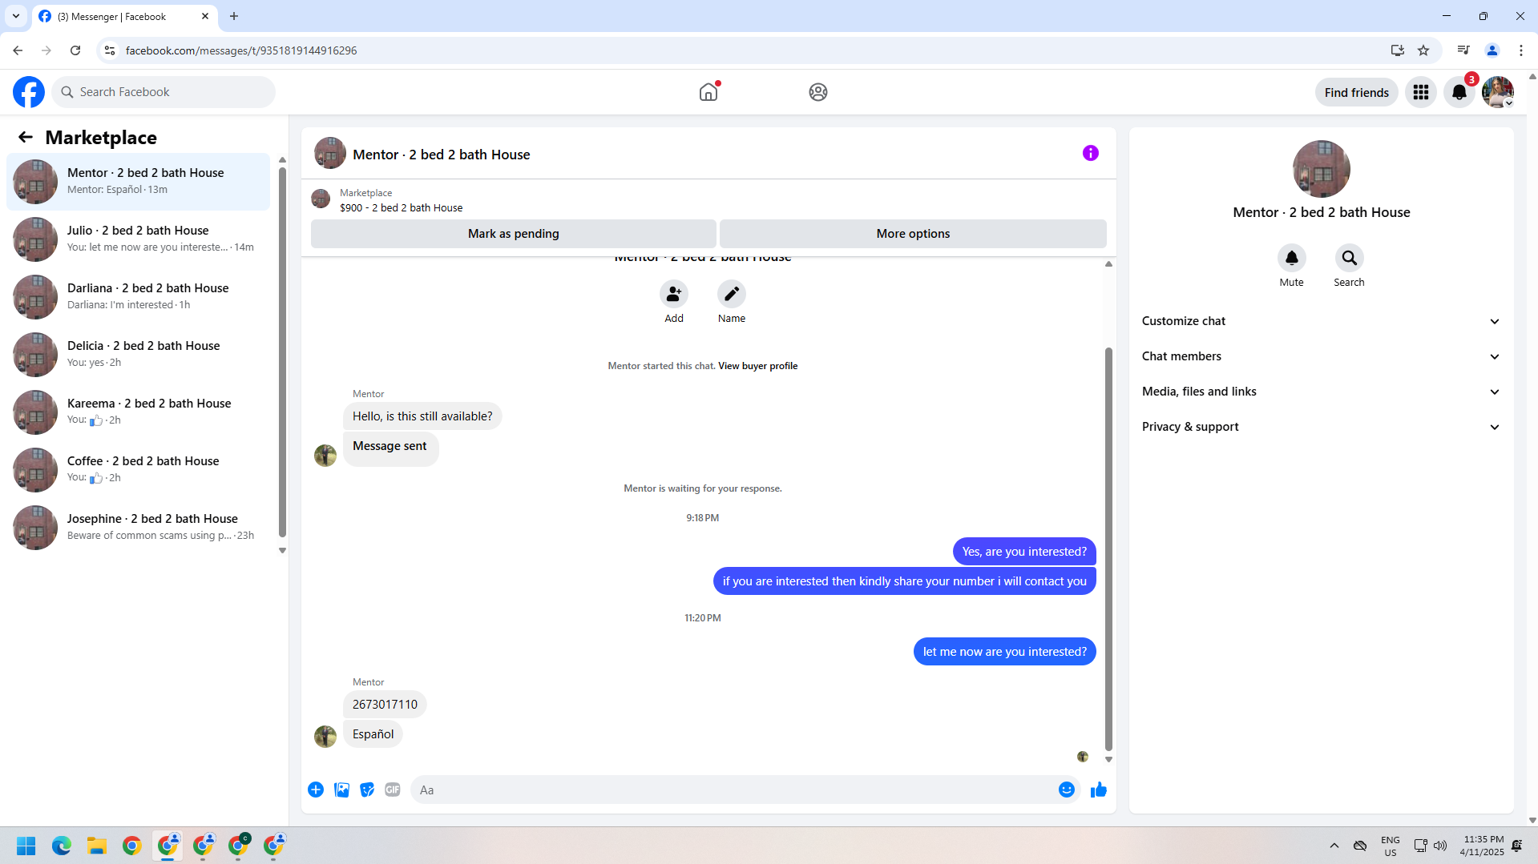
Task: Open the volume control in system tray
Action: 1440,846
